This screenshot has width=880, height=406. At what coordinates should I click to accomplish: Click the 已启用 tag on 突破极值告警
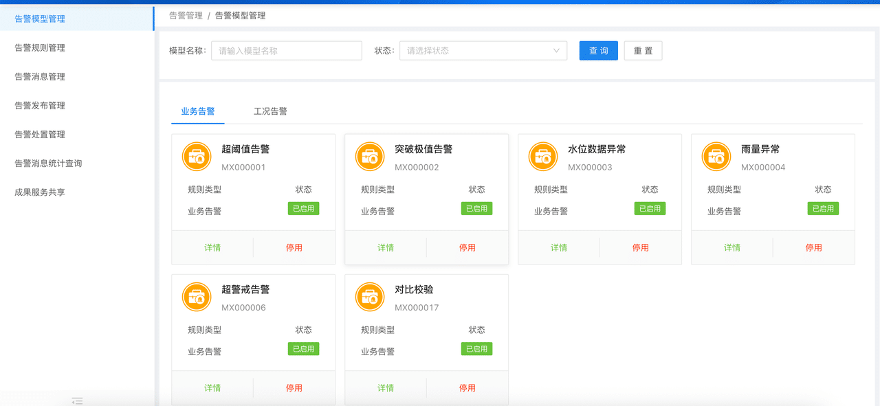click(x=476, y=208)
